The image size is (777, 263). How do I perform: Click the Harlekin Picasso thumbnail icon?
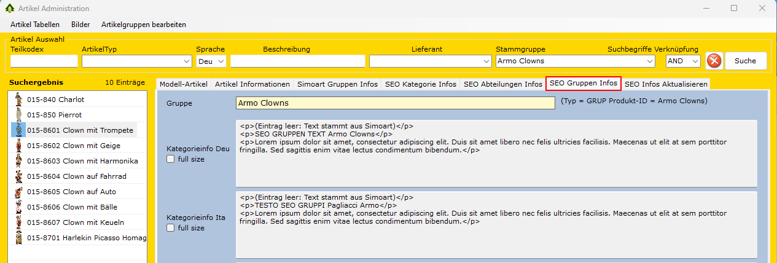(x=18, y=238)
